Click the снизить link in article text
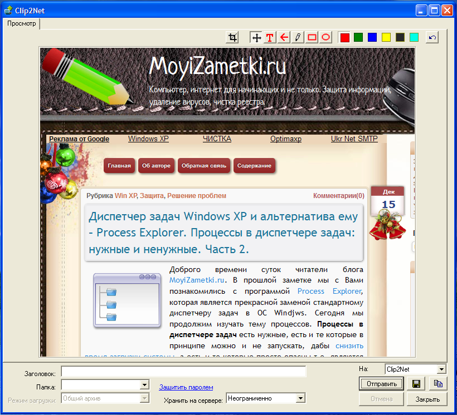The width and height of the screenshot is (457, 415). point(349,346)
